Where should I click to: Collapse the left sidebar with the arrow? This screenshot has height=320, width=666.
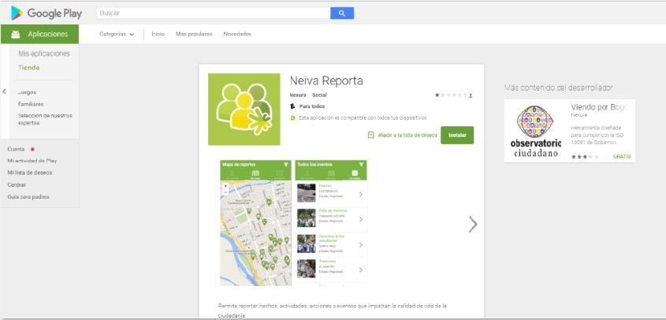coord(5,91)
